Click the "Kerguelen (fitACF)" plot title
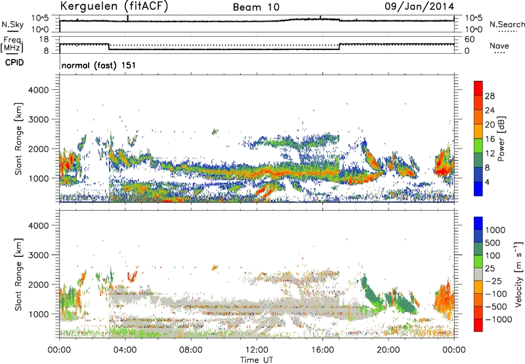Image resolution: width=525 pixels, height=364 pixels. (114, 6)
